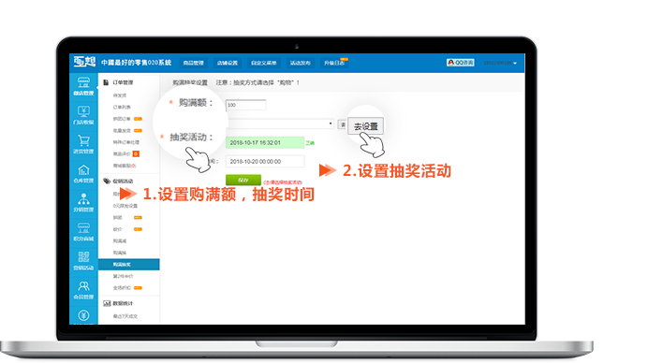This screenshot has height=363, width=648.
Task: Click the 购满额 amount input field
Action: 246,105
